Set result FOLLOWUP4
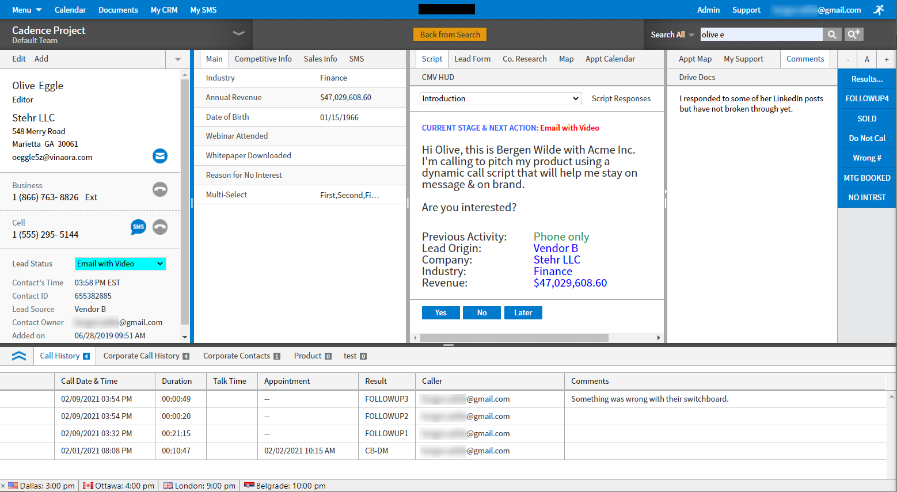The width and height of the screenshot is (897, 492). click(866, 98)
